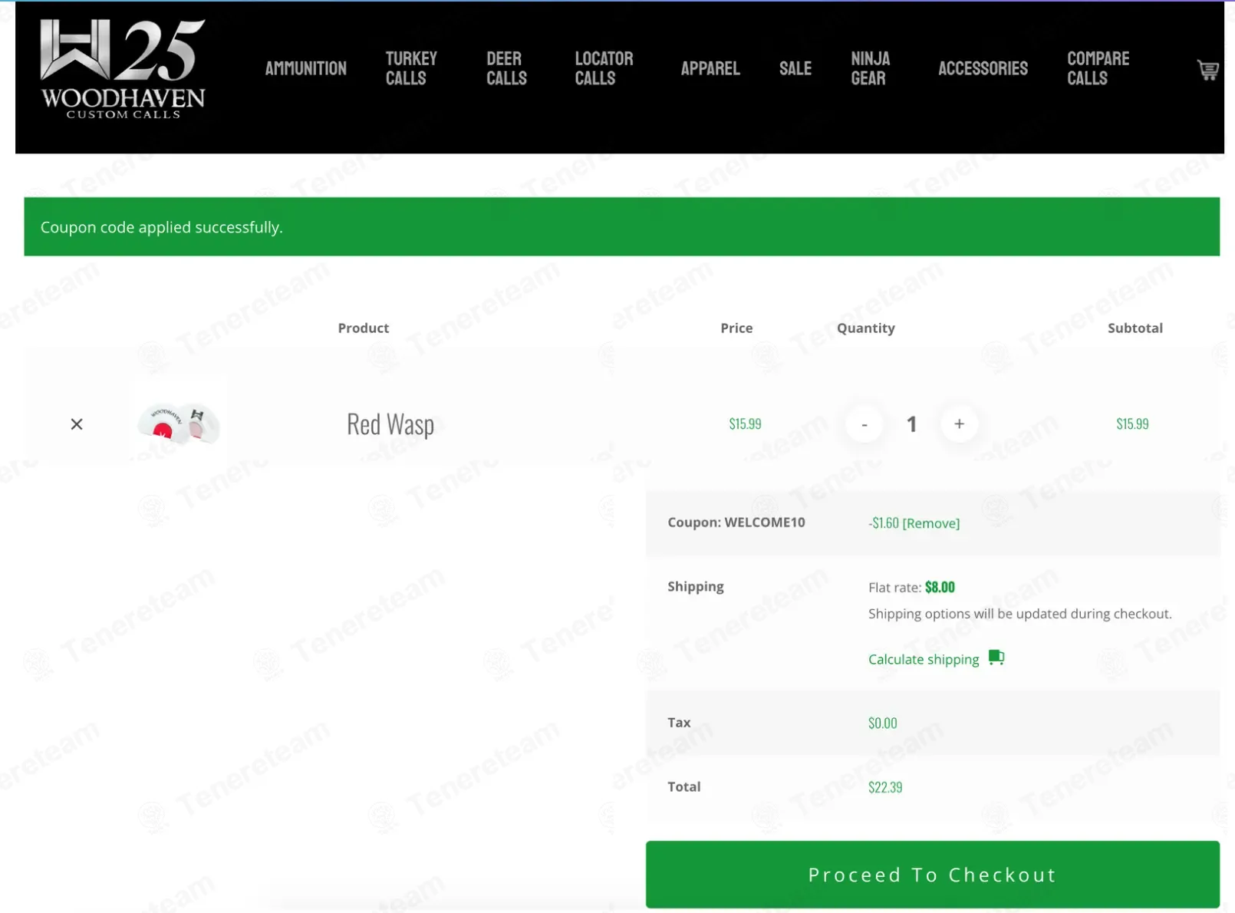Click the Red Wasp price $15.99
Viewport: 1235px width, 913px height.
[x=745, y=424]
